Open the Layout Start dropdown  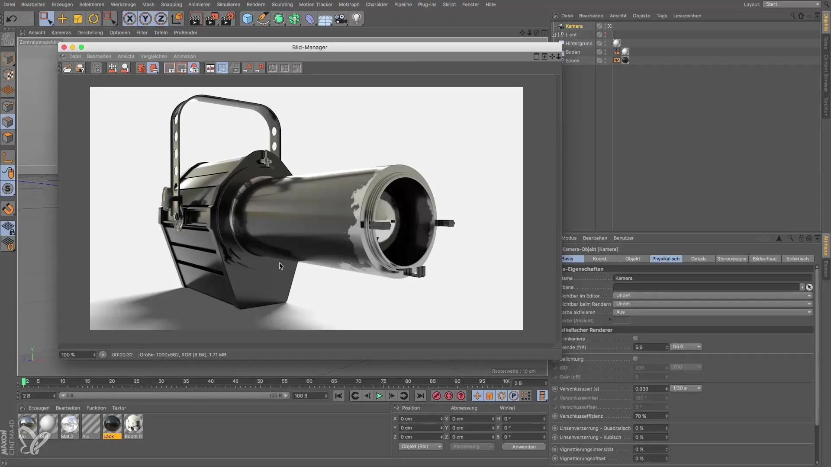[x=792, y=4]
